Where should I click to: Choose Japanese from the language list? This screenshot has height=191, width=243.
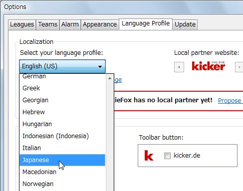(62, 160)
